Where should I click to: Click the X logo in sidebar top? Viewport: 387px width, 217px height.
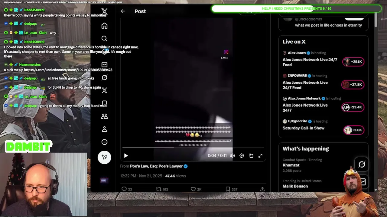click(x=104, y=12)
